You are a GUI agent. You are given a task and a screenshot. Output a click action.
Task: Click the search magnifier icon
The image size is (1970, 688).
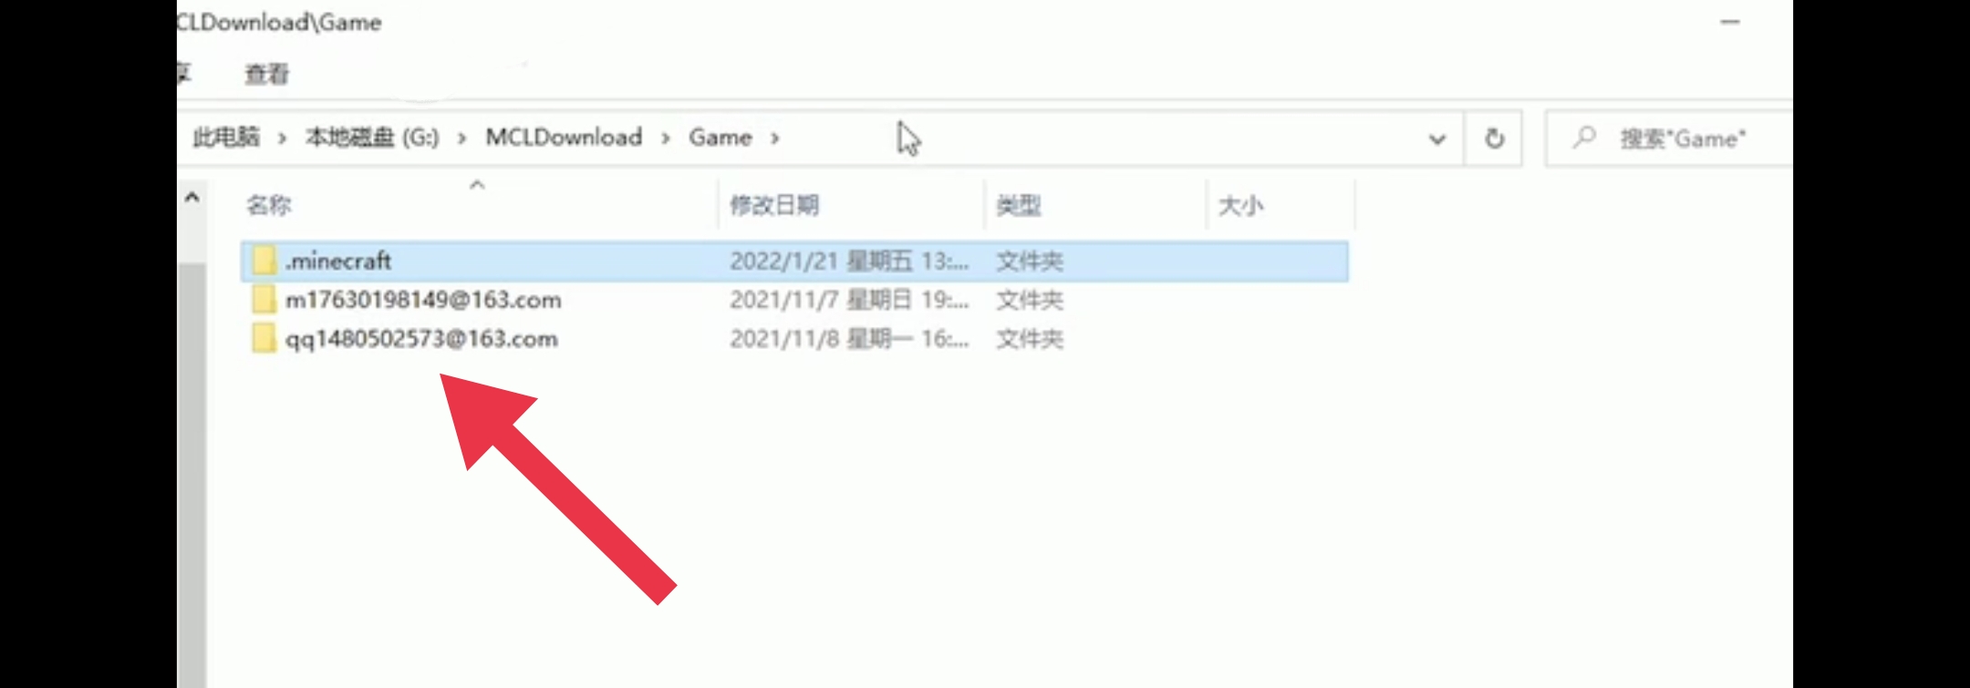pyautogui.click(x=1584, y=138)
